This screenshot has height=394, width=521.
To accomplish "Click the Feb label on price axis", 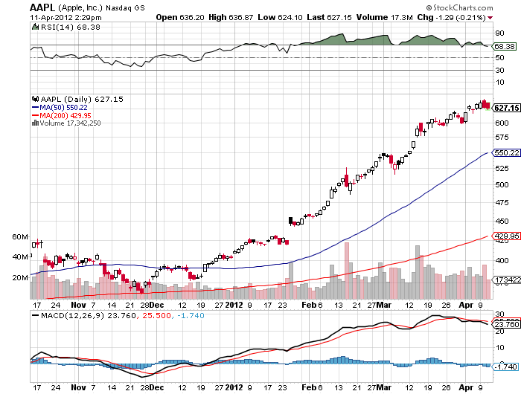I will click(309, 305).
